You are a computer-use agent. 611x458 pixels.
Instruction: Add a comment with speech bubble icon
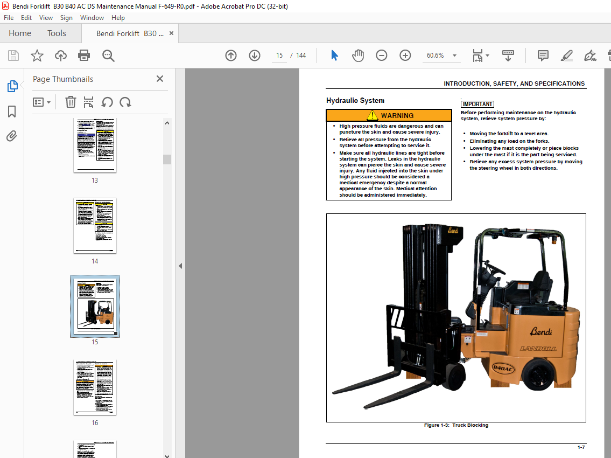click(543, 55)
